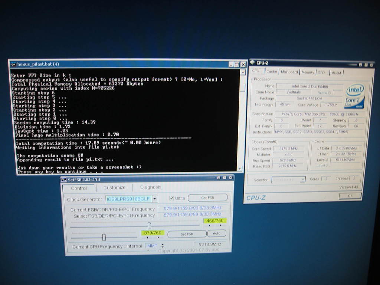Viewport: 380px width, 285px height.
Task: Select the CPU tab in CPU-Z
Action: click(x=256, y=71)
